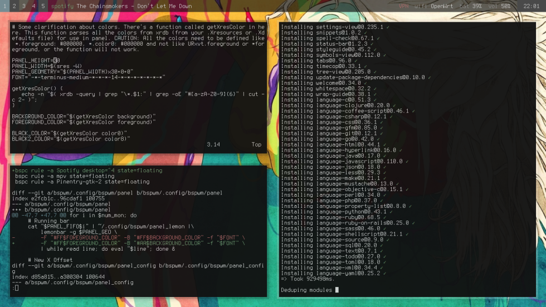
Task: Click the spotify label in the top bar
Action: point(62,6)
